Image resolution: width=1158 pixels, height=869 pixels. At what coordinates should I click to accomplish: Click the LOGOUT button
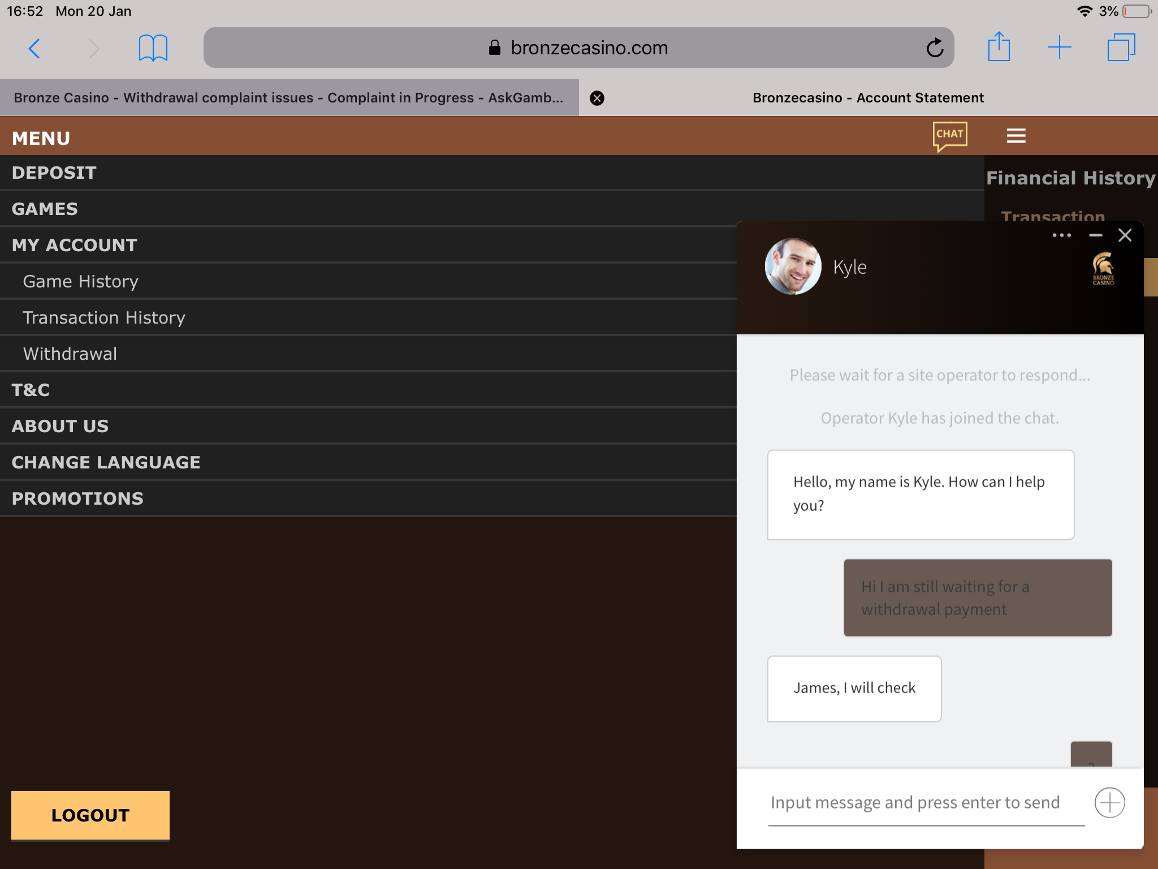(x=90, y=815)
